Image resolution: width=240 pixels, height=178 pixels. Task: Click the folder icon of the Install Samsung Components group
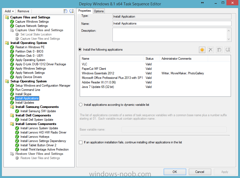12,107
